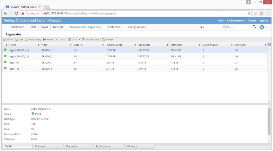Refresh the aggregates list
This screenshot has width=273, height=151.
click(108, 40)
